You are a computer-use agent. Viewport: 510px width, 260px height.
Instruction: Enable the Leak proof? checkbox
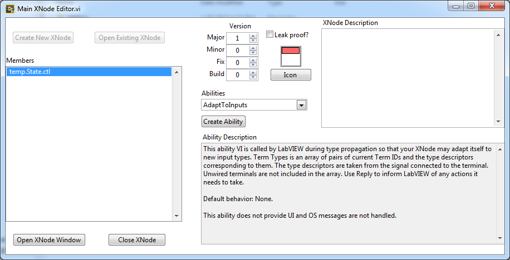(x=269, y=34)
